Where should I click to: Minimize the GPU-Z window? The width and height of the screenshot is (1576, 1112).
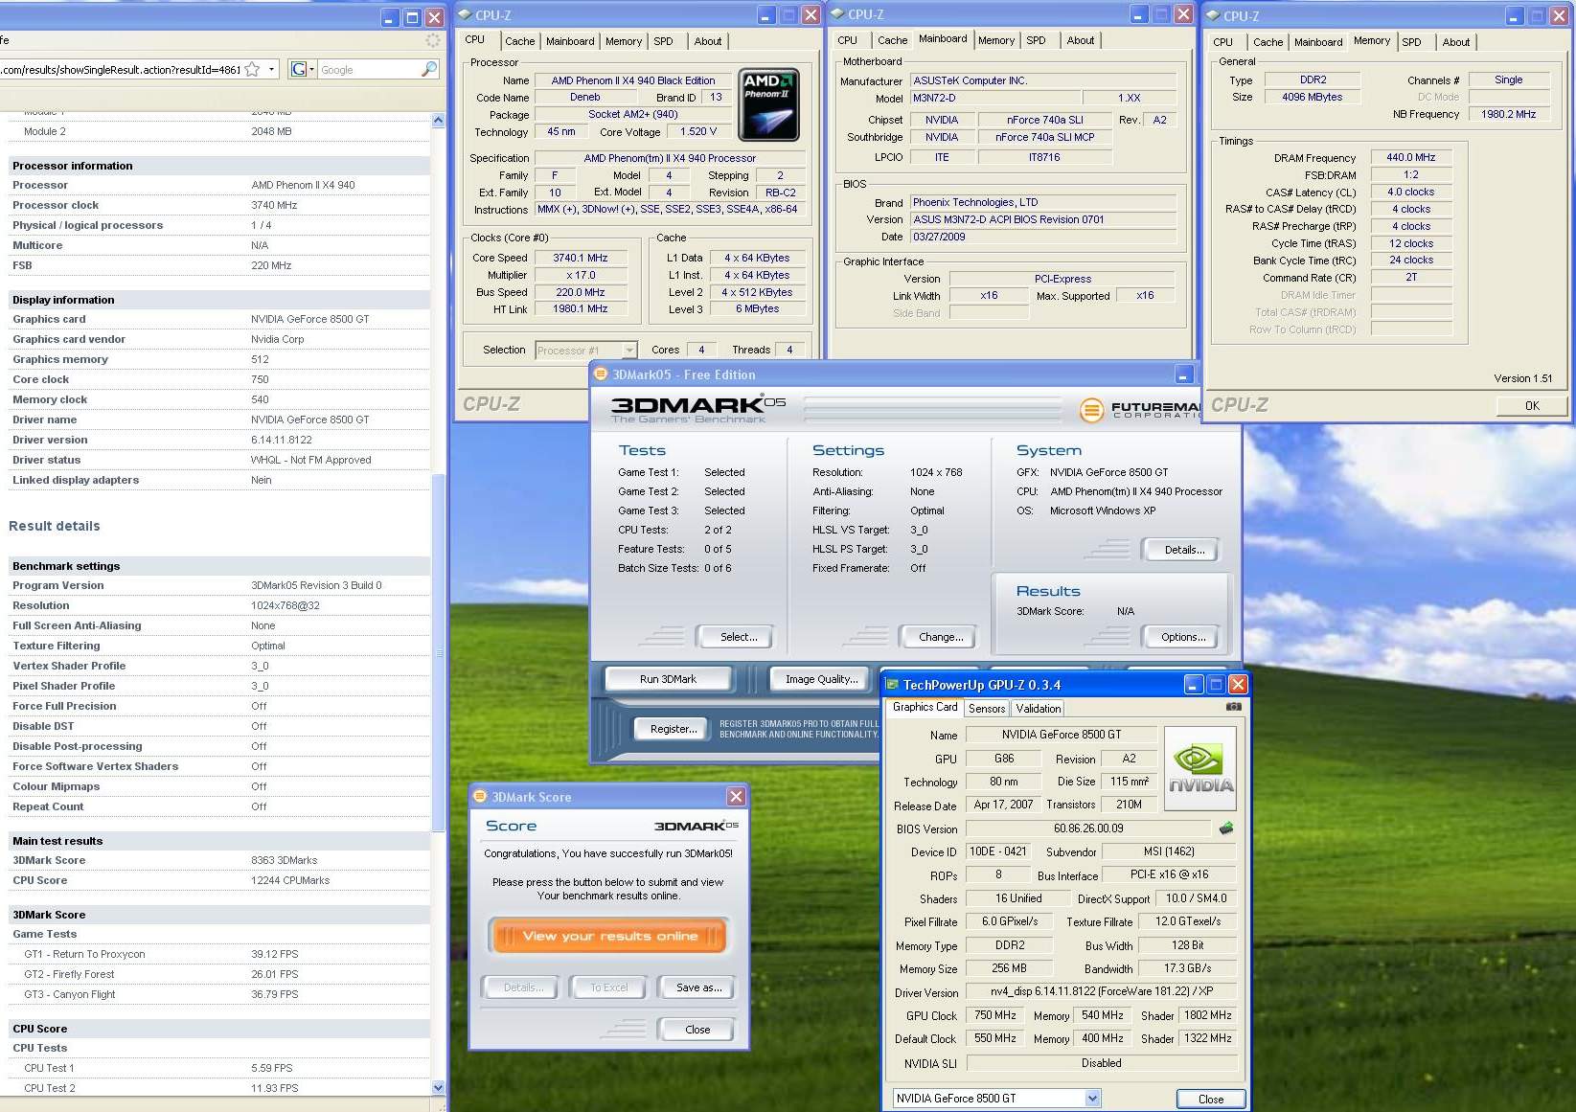pyautogui.click(x=1193, y=685)
